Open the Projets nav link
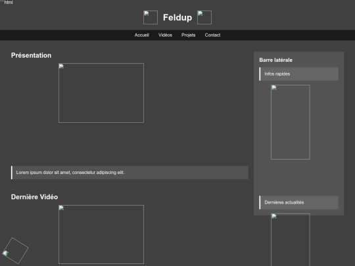This screenshot has width=355, height=266. coord(189,35)
